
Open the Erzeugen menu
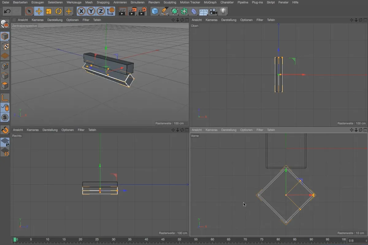tap(38, 2)
